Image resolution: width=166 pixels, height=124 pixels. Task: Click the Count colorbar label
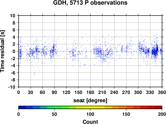[90, 122]
